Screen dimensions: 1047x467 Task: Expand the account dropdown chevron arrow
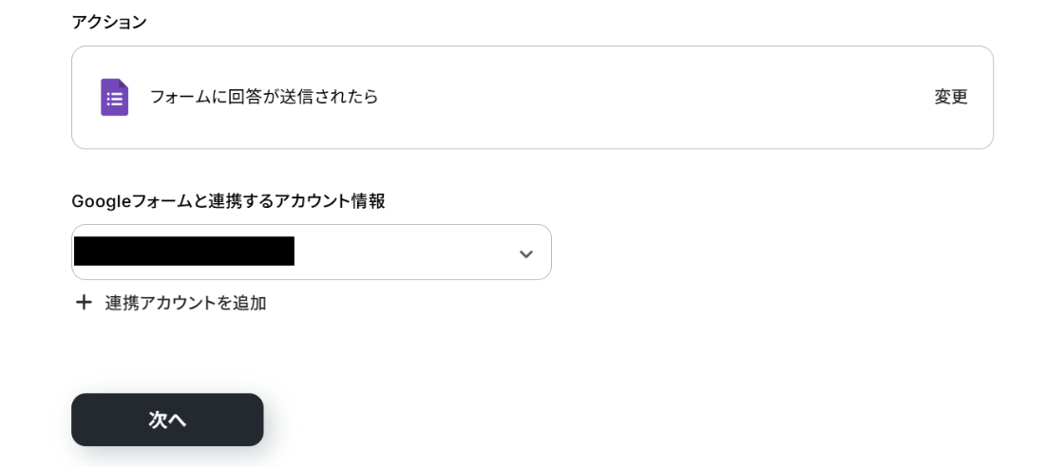click(525, 253)
